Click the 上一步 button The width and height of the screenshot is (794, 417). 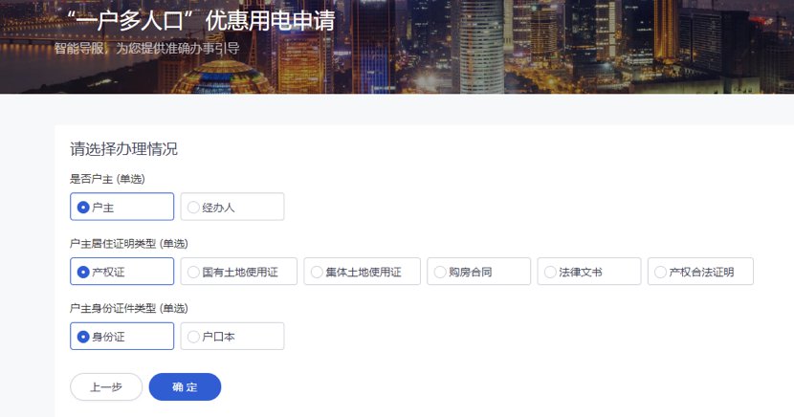click(106, 386)
